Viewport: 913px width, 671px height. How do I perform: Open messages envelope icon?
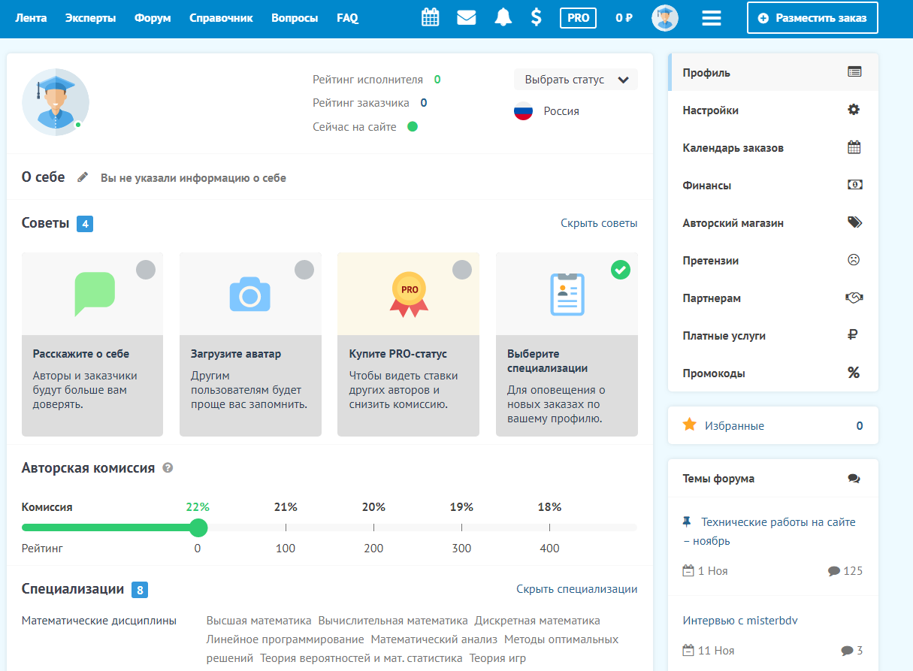point(467,18)
